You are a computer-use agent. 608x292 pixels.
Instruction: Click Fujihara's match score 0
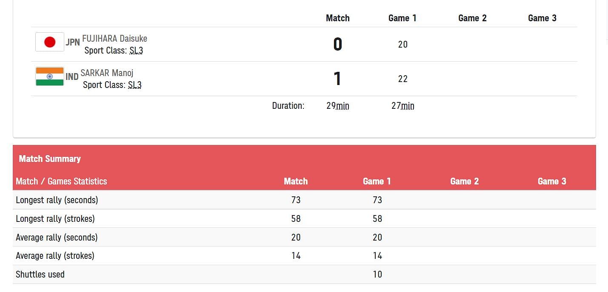coord(337,44)
